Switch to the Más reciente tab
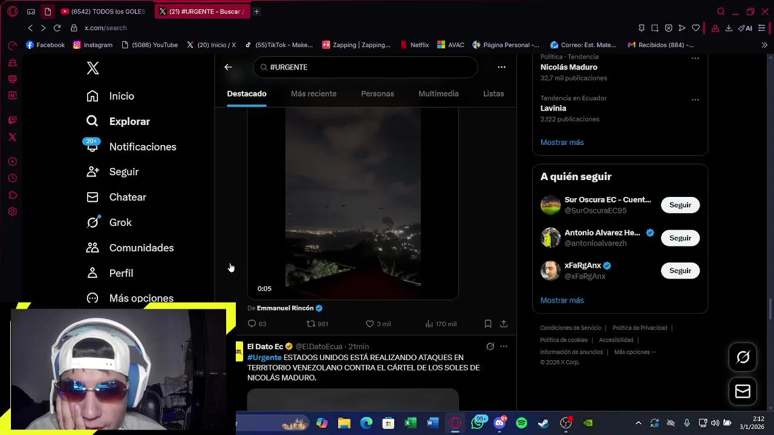The width and height of the screenshot is (774, 435). tap(314, 94)
